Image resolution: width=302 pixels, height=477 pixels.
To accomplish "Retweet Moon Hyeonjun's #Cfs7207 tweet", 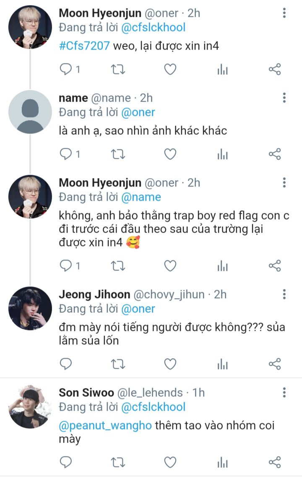I will point(118,69).
